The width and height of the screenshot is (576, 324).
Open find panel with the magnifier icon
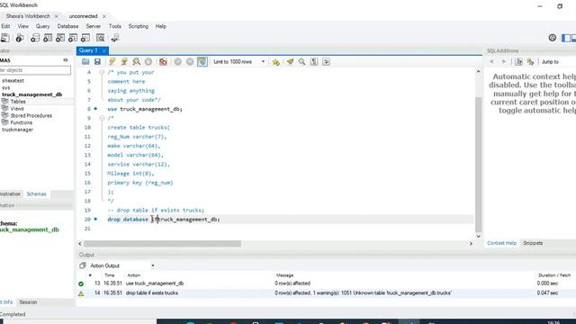(x=302, y=62)
